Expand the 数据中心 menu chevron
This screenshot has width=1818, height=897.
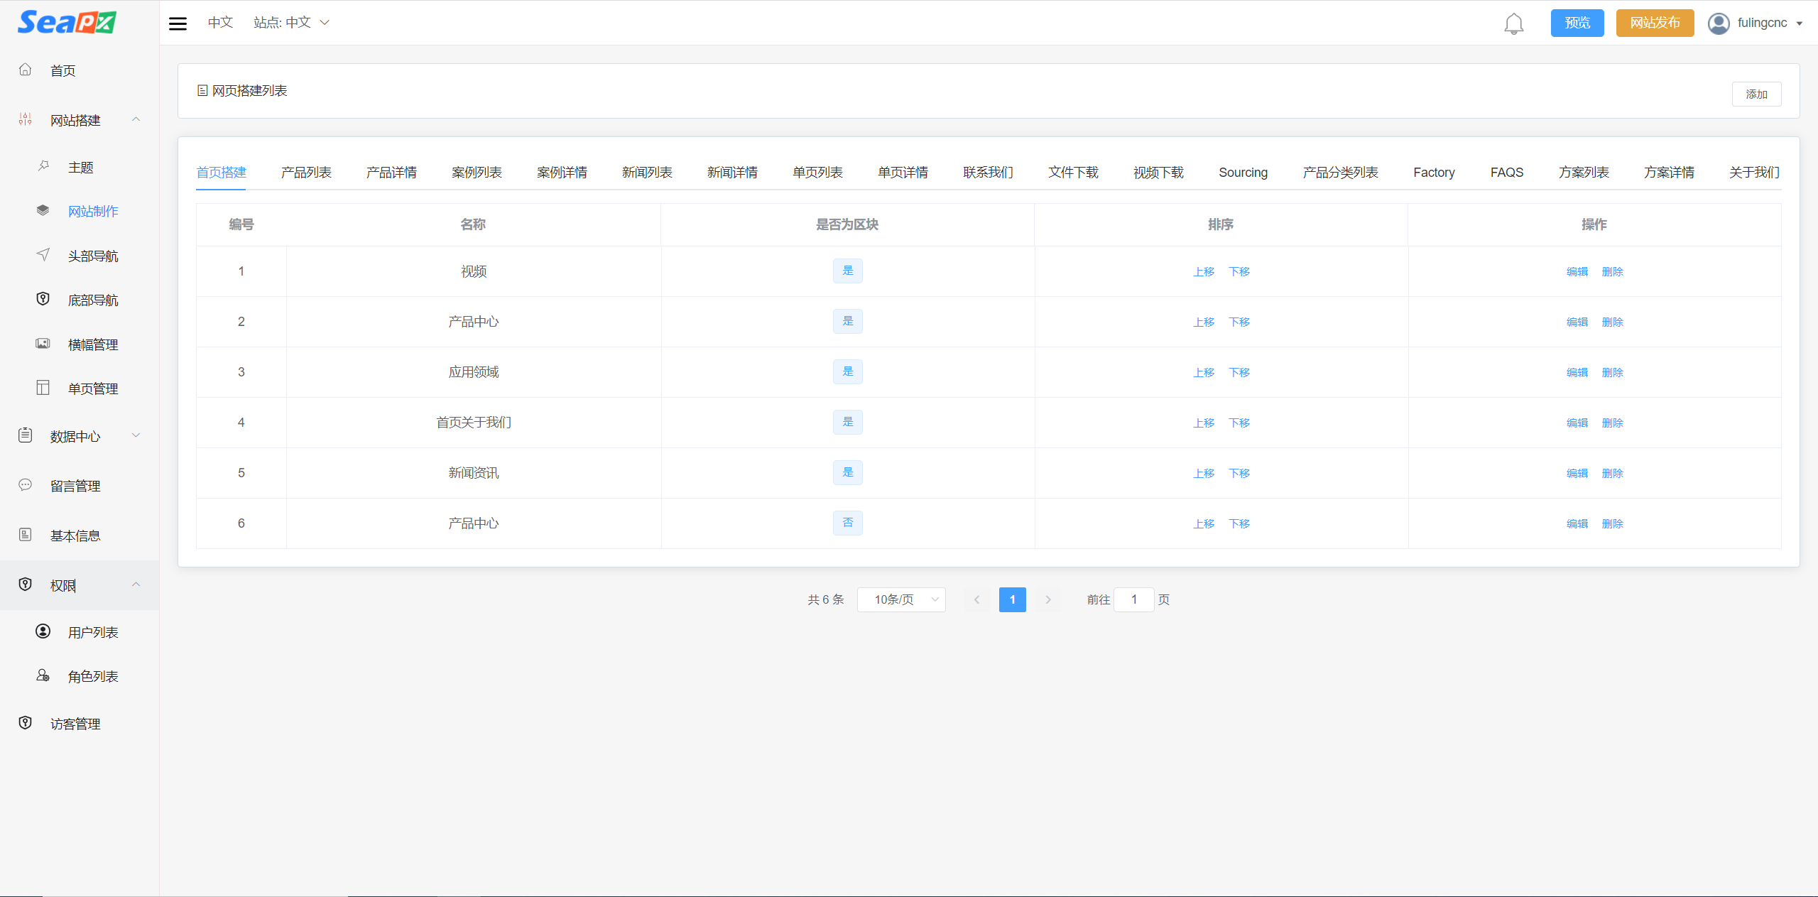tap(136, 435)
